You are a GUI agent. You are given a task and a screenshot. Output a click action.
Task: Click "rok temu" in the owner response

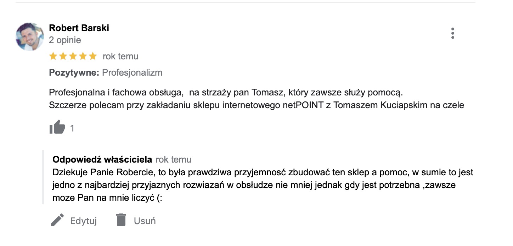coord(174,159)
